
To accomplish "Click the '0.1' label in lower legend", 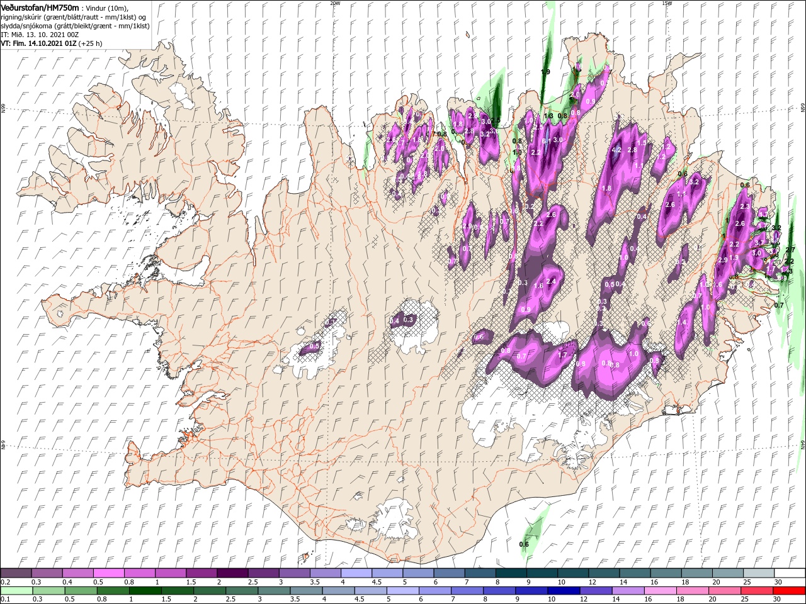I will (x=5, y=600).
